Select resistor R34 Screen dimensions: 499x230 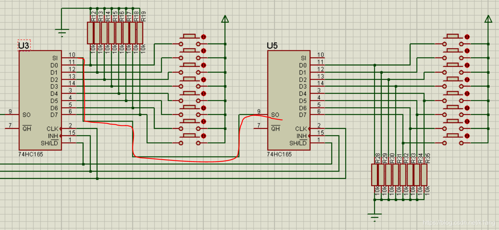coord(417,175)
